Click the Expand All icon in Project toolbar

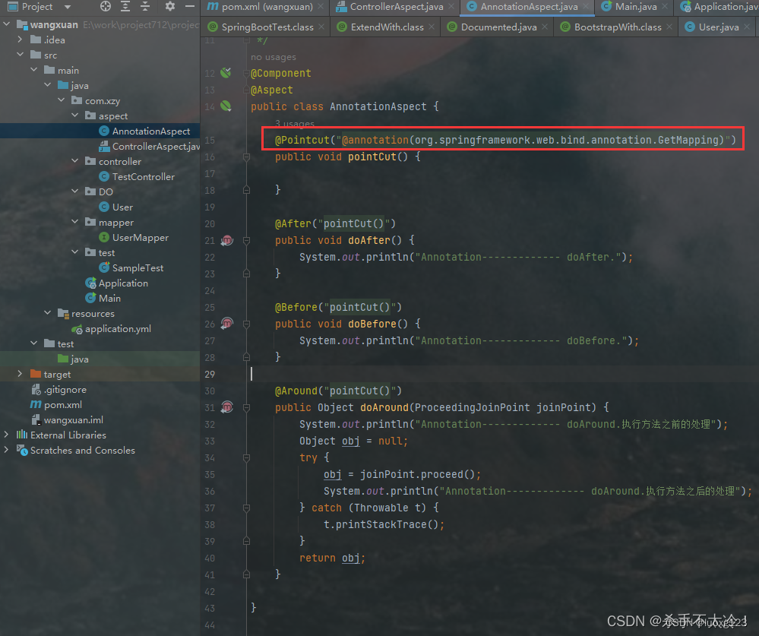tap(125, 6)
